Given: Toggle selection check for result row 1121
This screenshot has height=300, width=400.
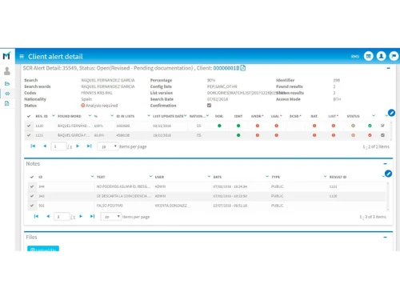Looking at the screenshot, I should (29, 135).
